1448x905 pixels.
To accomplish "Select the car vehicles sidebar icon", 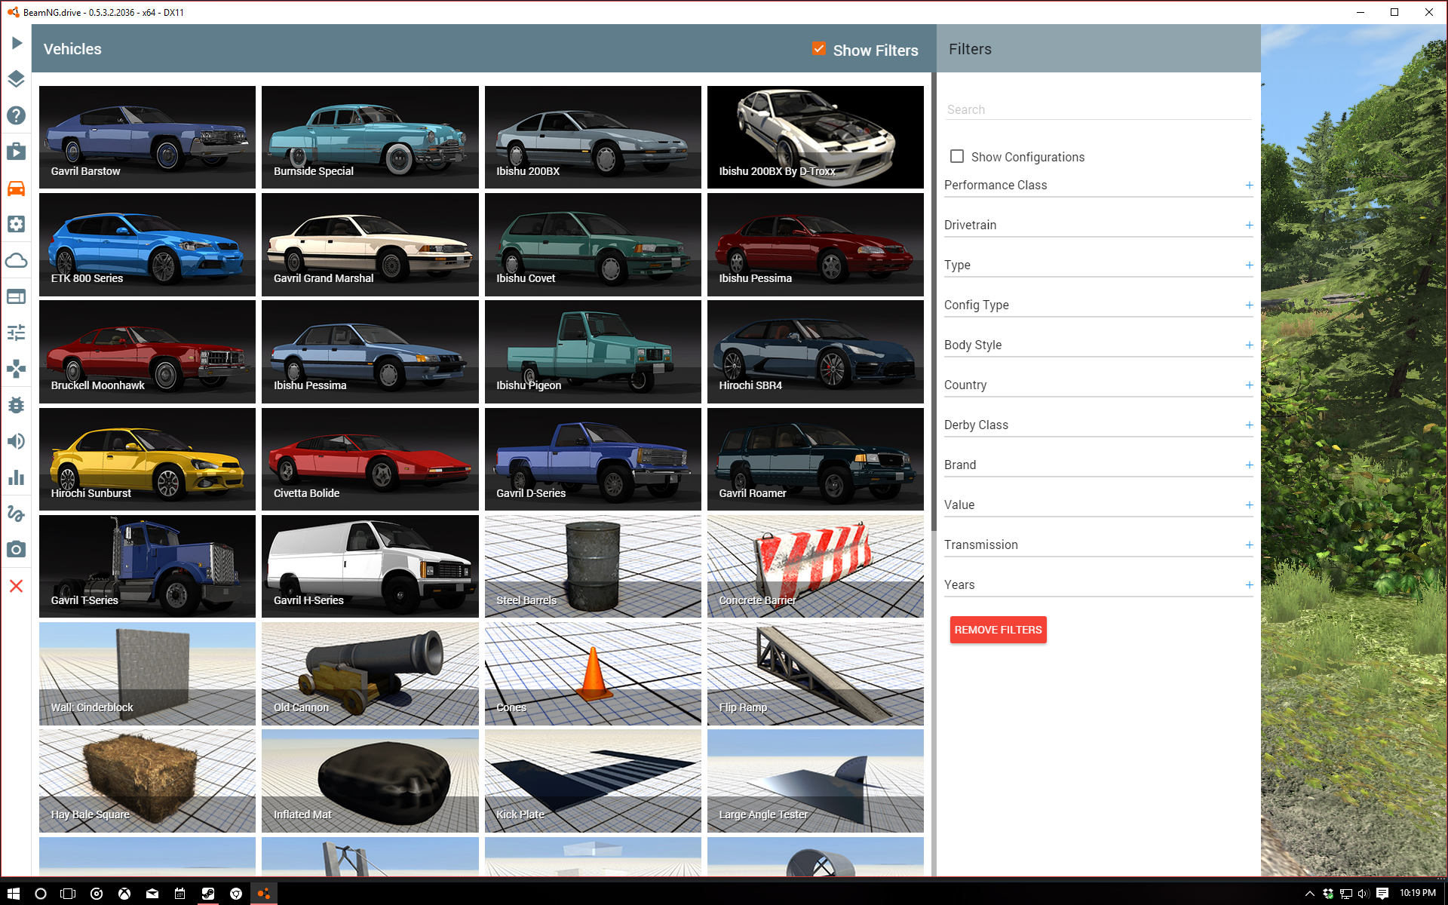I will pyautogui.click(x=17, y=188).
